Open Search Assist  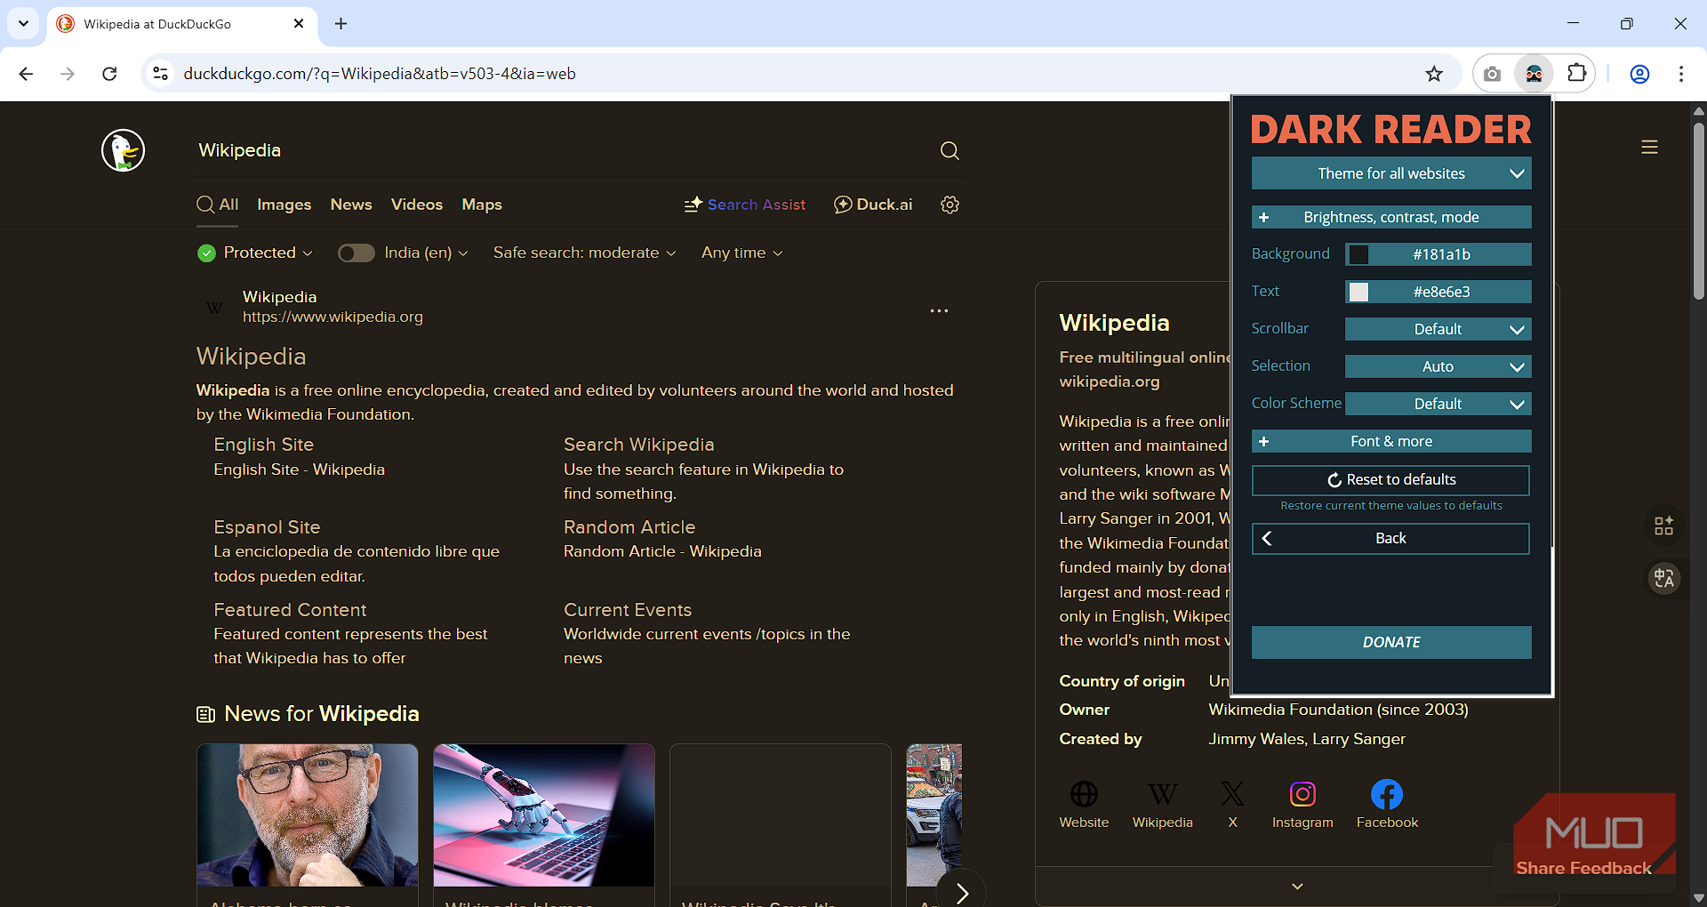(x=745, y=205)
